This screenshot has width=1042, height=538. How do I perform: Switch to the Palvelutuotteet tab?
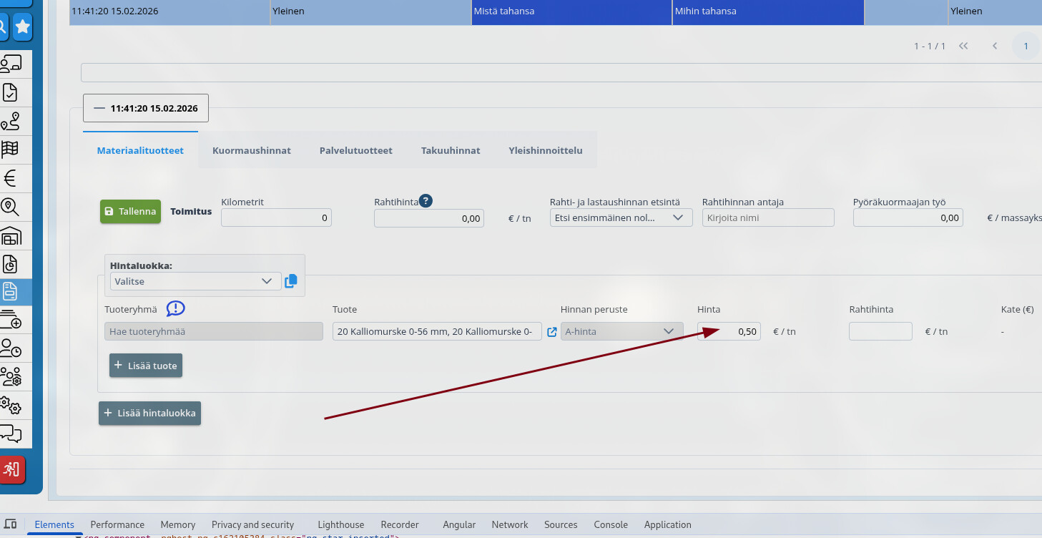point(355,150)
